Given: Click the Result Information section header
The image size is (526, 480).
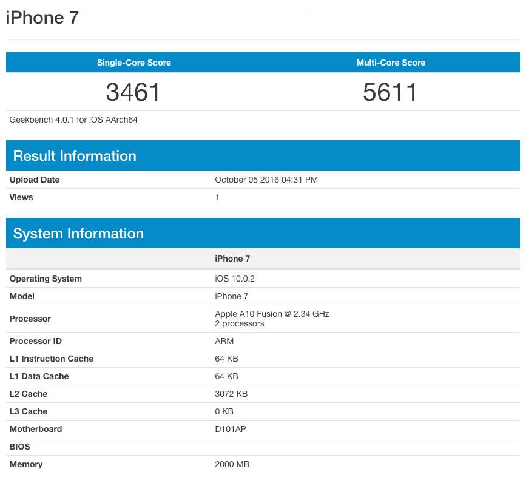Looking at the screenshot, I should [x=75, y=156].
